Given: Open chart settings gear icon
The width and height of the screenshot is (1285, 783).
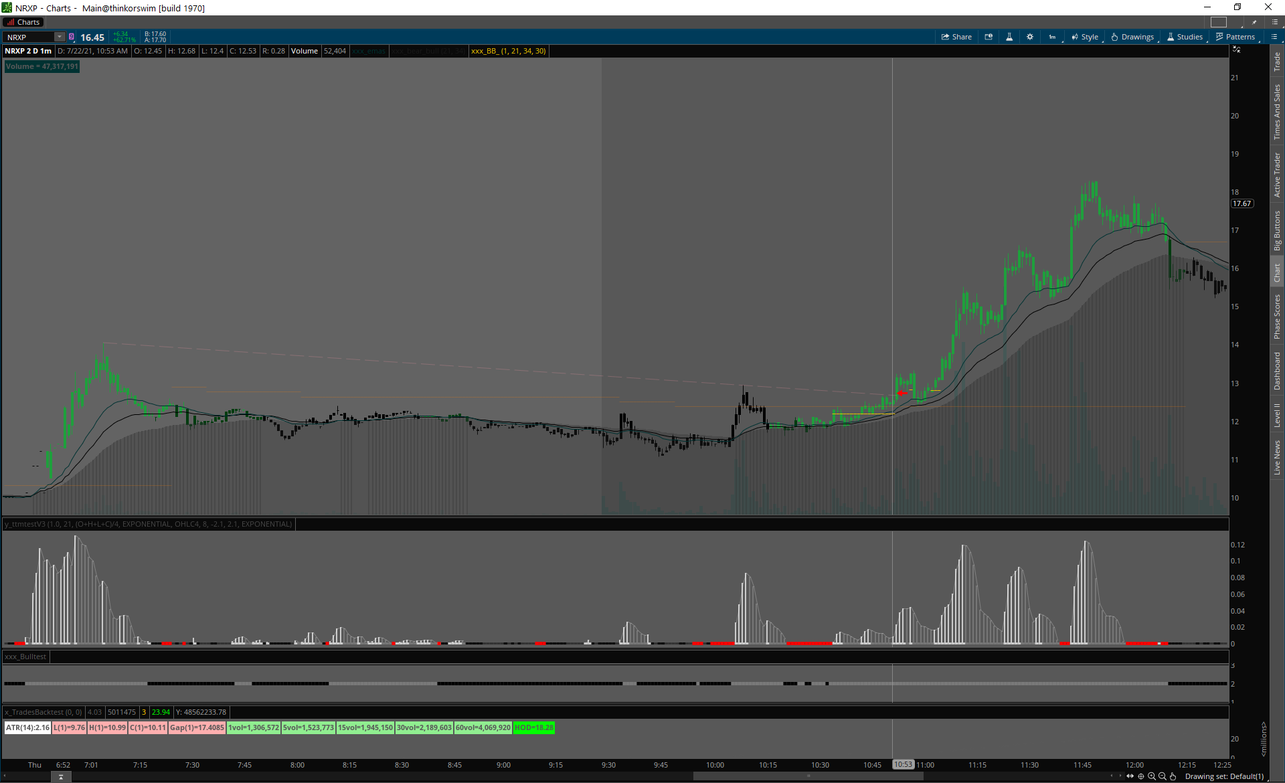Looking at the screenshot, I should 1030,37.
